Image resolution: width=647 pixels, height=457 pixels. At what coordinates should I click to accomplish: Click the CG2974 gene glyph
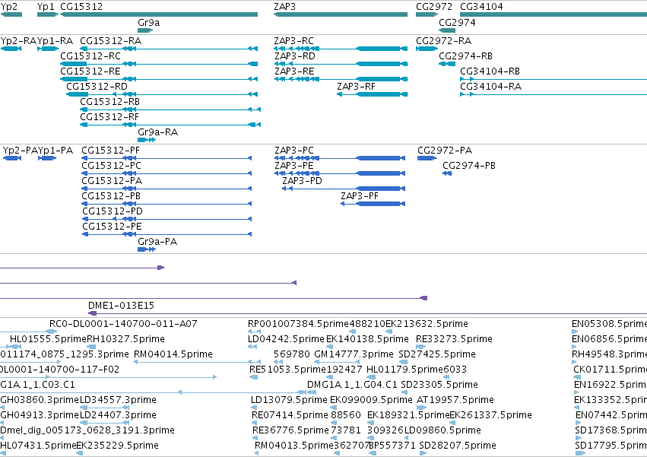coord(447,30)
